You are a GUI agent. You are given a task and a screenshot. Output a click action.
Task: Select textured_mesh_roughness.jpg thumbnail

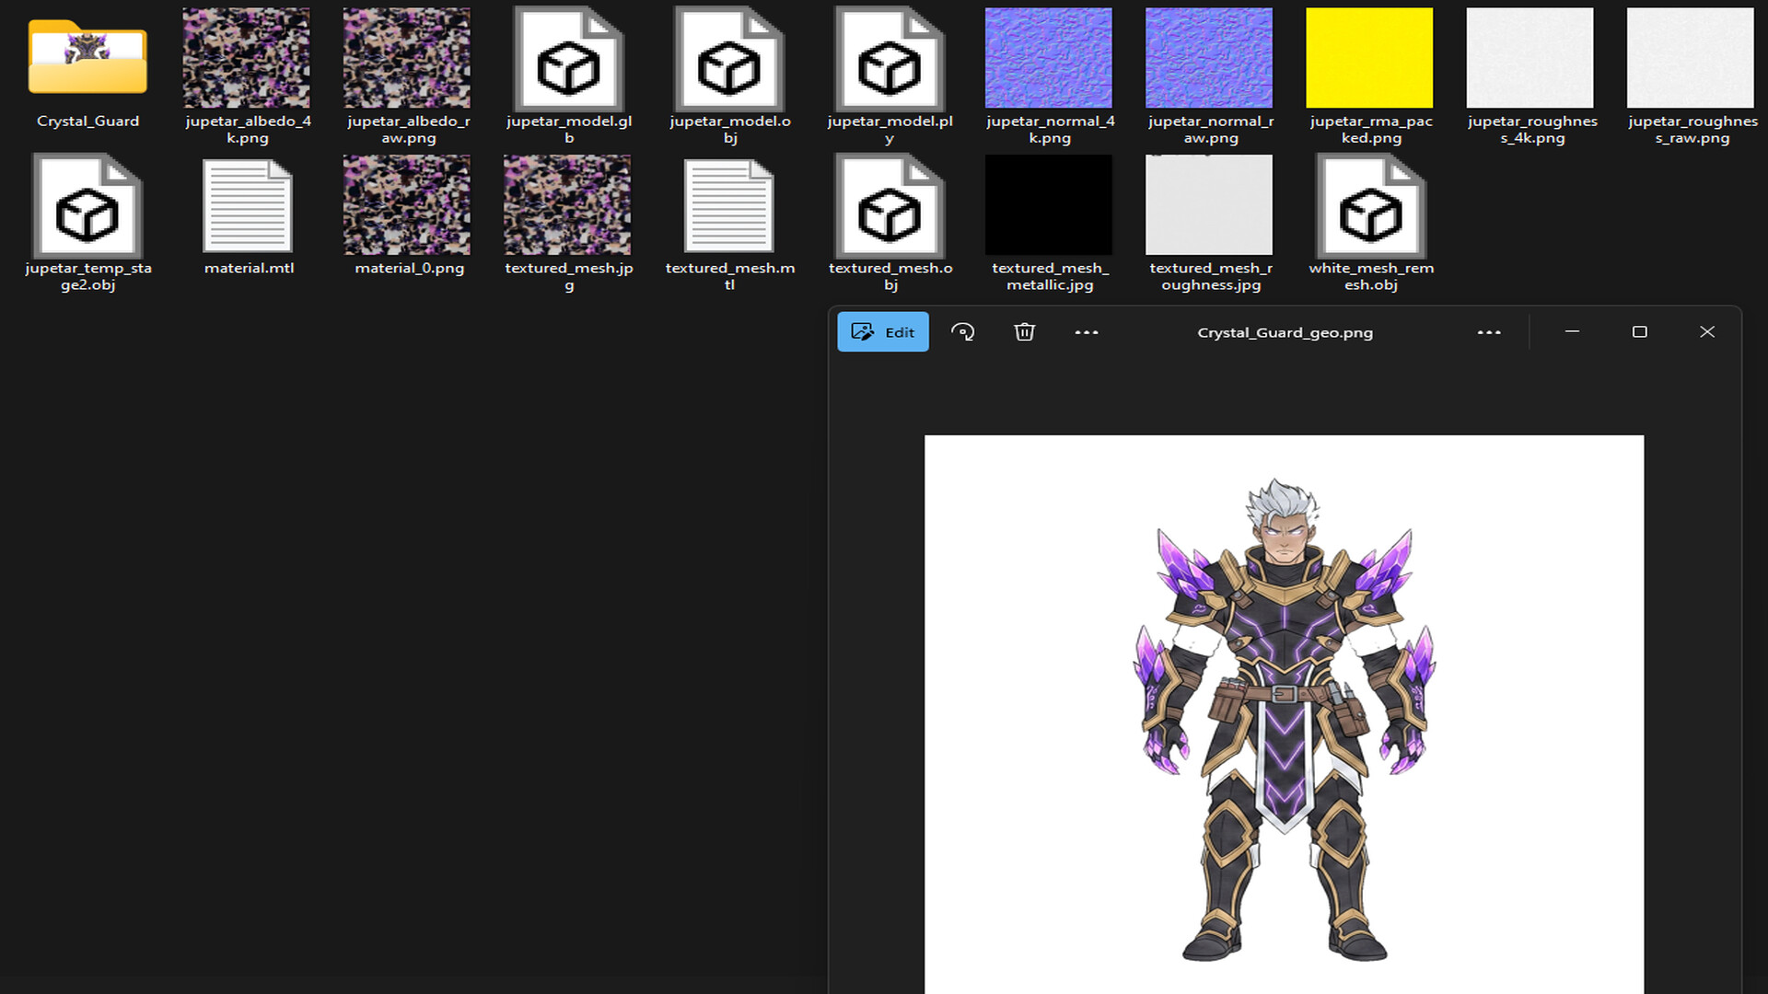point(1209,204)
